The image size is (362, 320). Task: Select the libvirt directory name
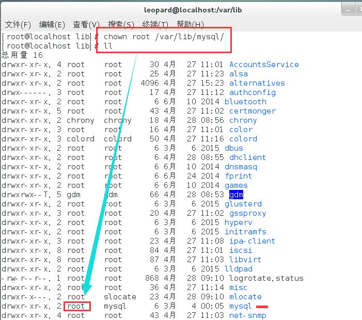tap(245, 260)
